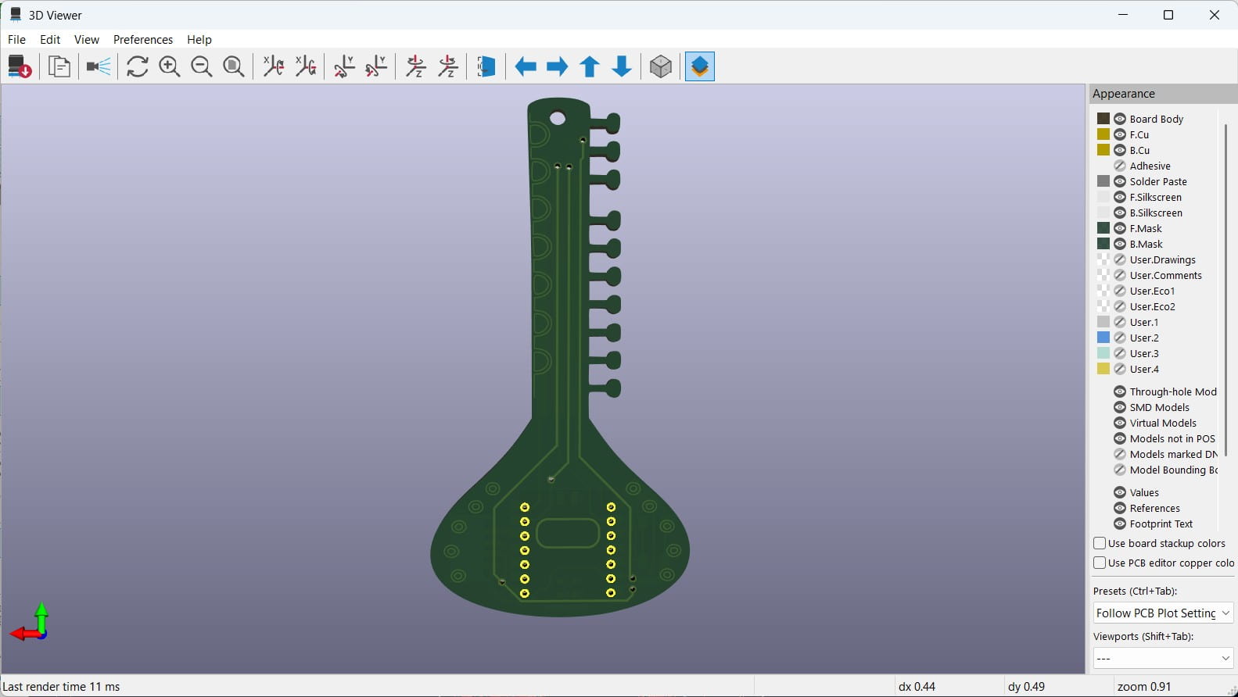The image size is (1238, 697).
Task: Show the User.Comments layer
Action: tap(1120, 275)
